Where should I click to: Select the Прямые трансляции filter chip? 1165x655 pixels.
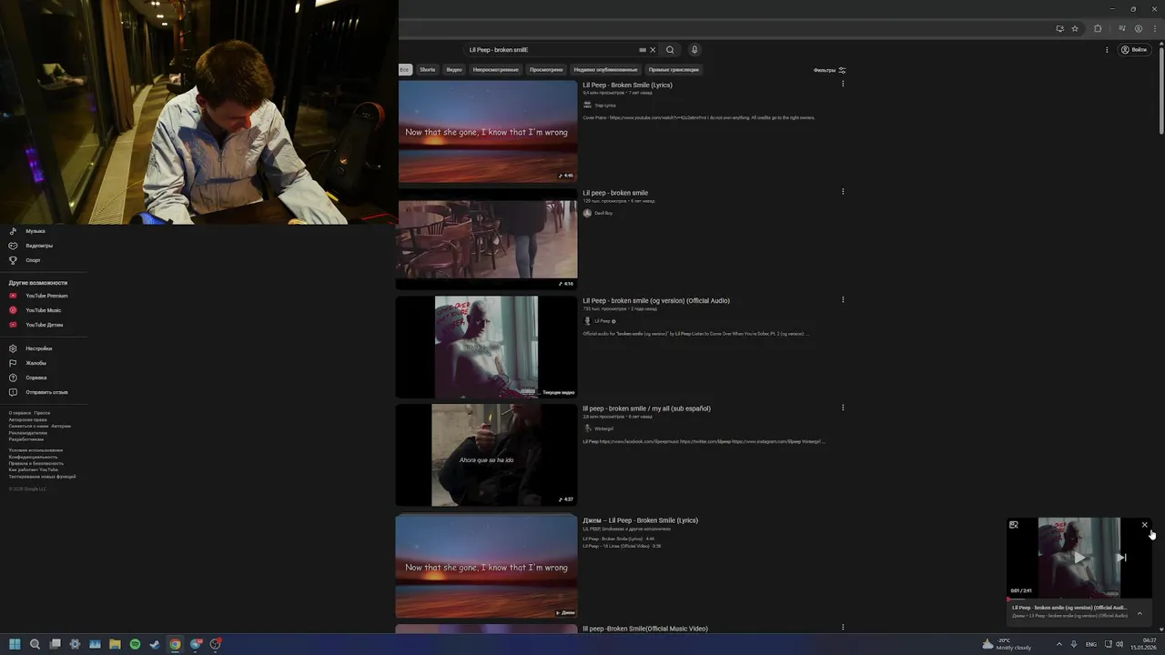(674, 69)
